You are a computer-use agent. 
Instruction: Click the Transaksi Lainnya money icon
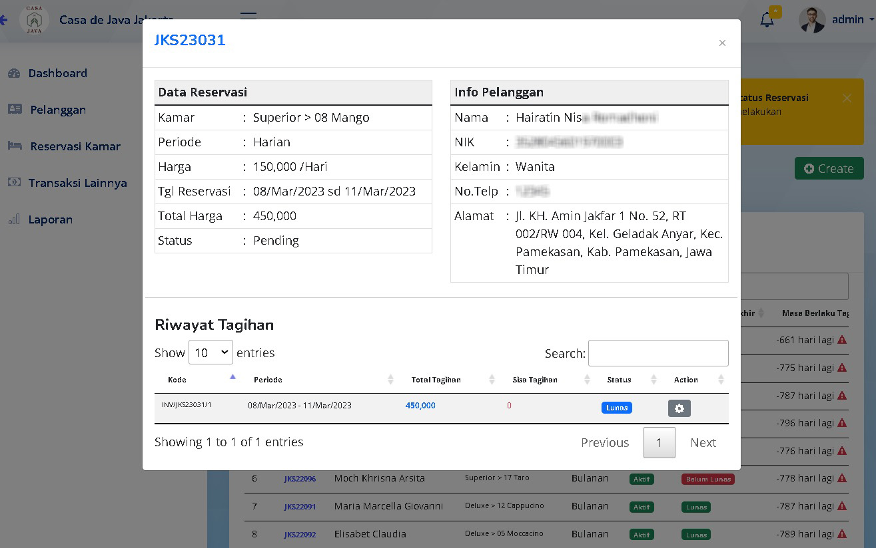coord(14,183)
